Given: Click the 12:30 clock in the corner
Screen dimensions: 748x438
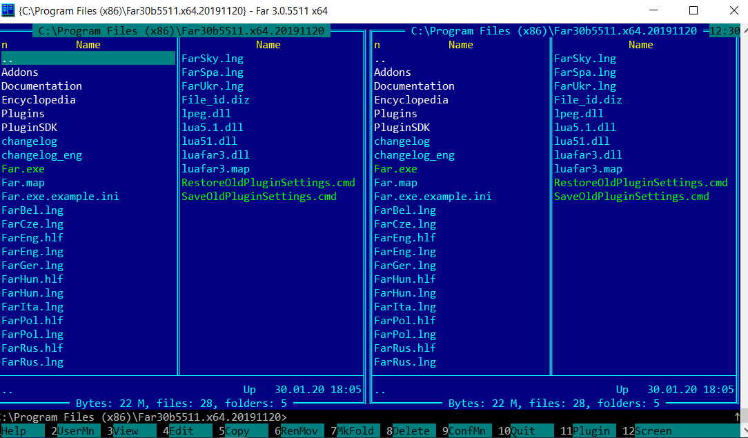Looking at the screenshot, I should coord(725,31).
